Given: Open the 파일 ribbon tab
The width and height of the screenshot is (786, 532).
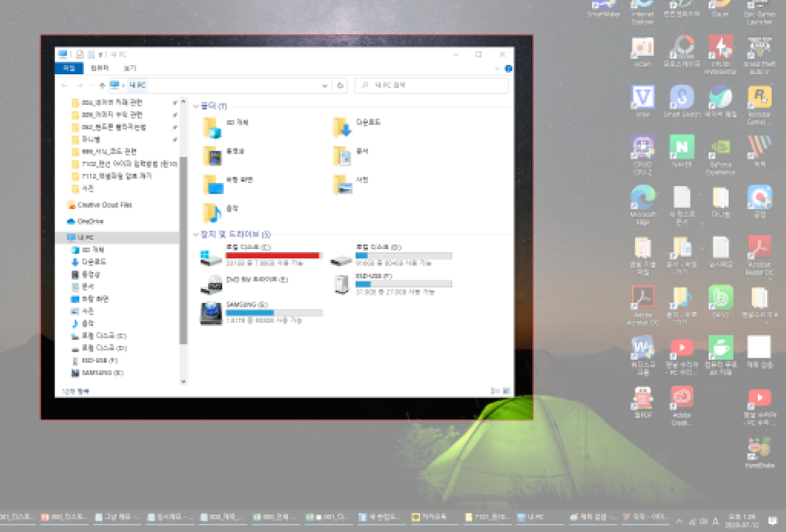Looking at the screenshot, I should click(69, 68).
